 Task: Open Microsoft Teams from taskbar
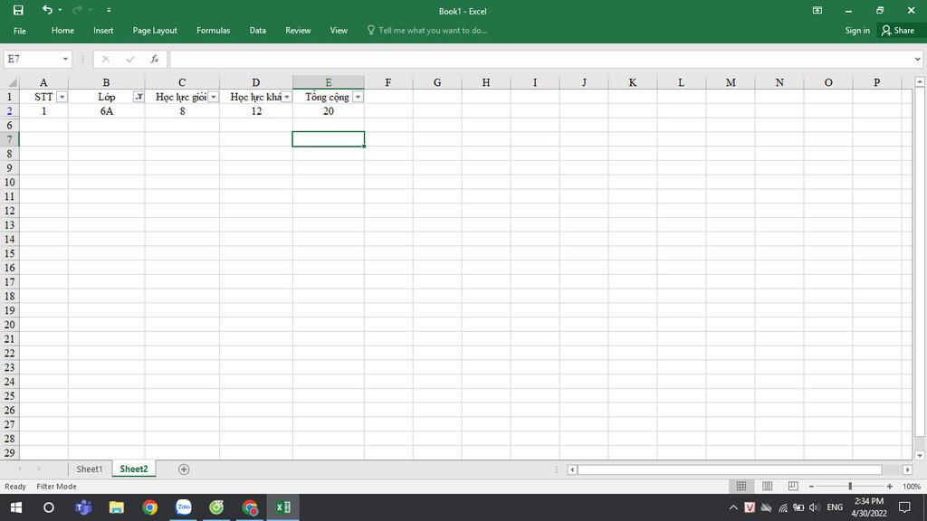[82, 507]
